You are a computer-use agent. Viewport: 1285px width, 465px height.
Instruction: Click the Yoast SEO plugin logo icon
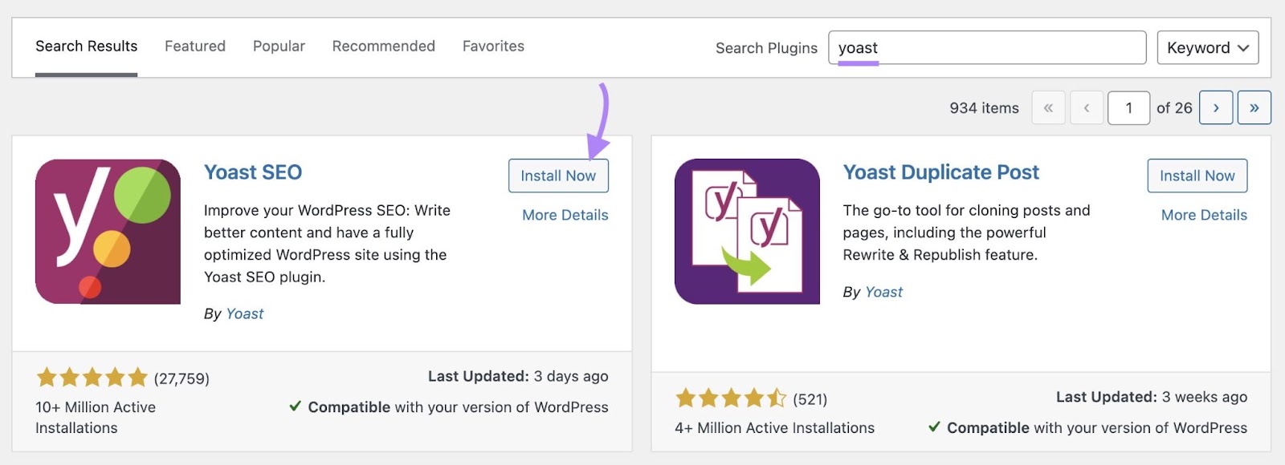(x=108, y=231)
